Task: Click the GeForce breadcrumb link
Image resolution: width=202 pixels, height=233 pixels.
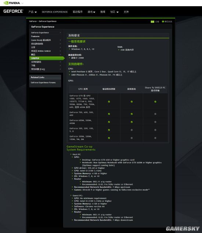Action: [33, 21]
